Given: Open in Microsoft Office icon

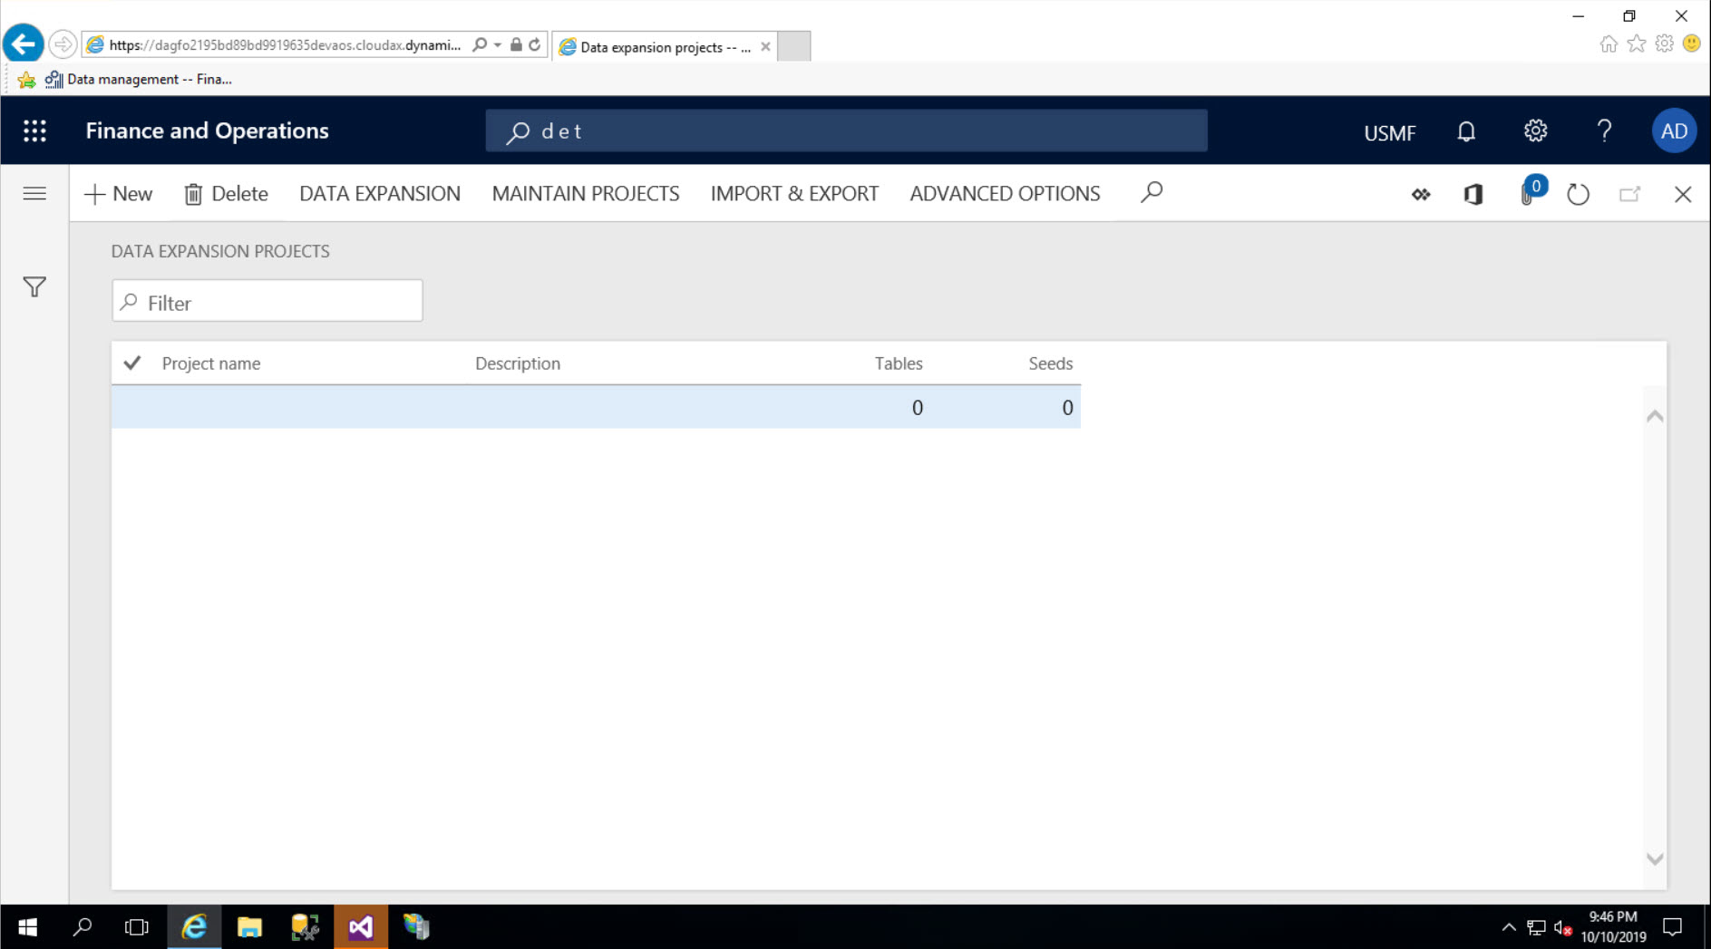Looking at the screenshot, I should 1473,194.
